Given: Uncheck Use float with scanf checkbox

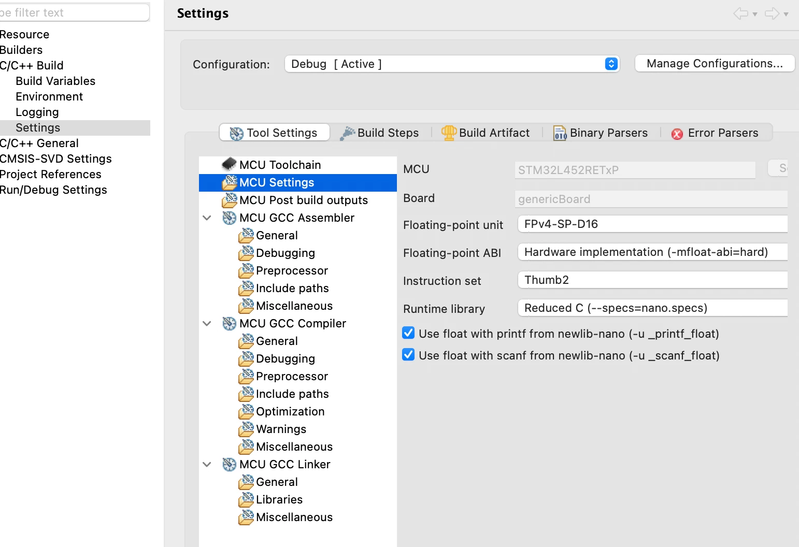Looking at the screenshot, I should point(408,355).
